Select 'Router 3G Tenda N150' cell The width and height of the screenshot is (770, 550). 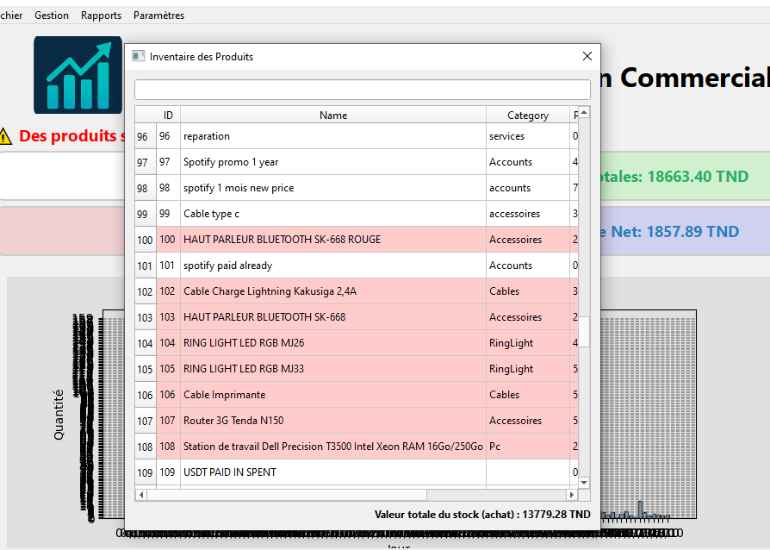point(333,420)
